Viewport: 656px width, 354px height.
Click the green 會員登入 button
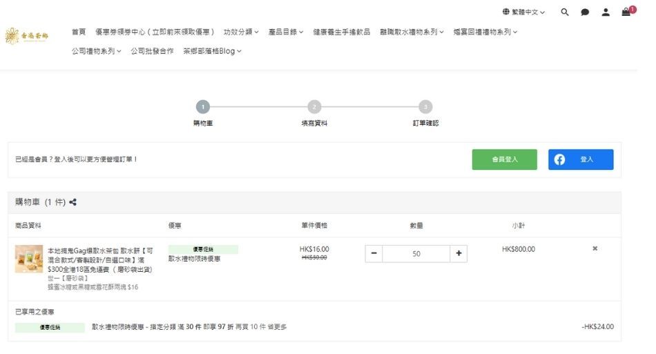[x=504, y=159]
